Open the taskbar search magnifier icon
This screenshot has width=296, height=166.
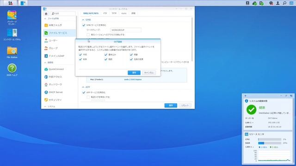285,3
